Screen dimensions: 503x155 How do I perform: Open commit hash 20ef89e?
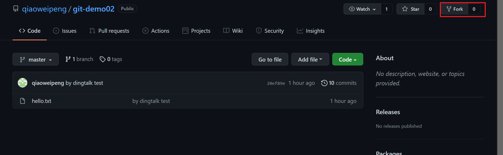click(276, 83)
